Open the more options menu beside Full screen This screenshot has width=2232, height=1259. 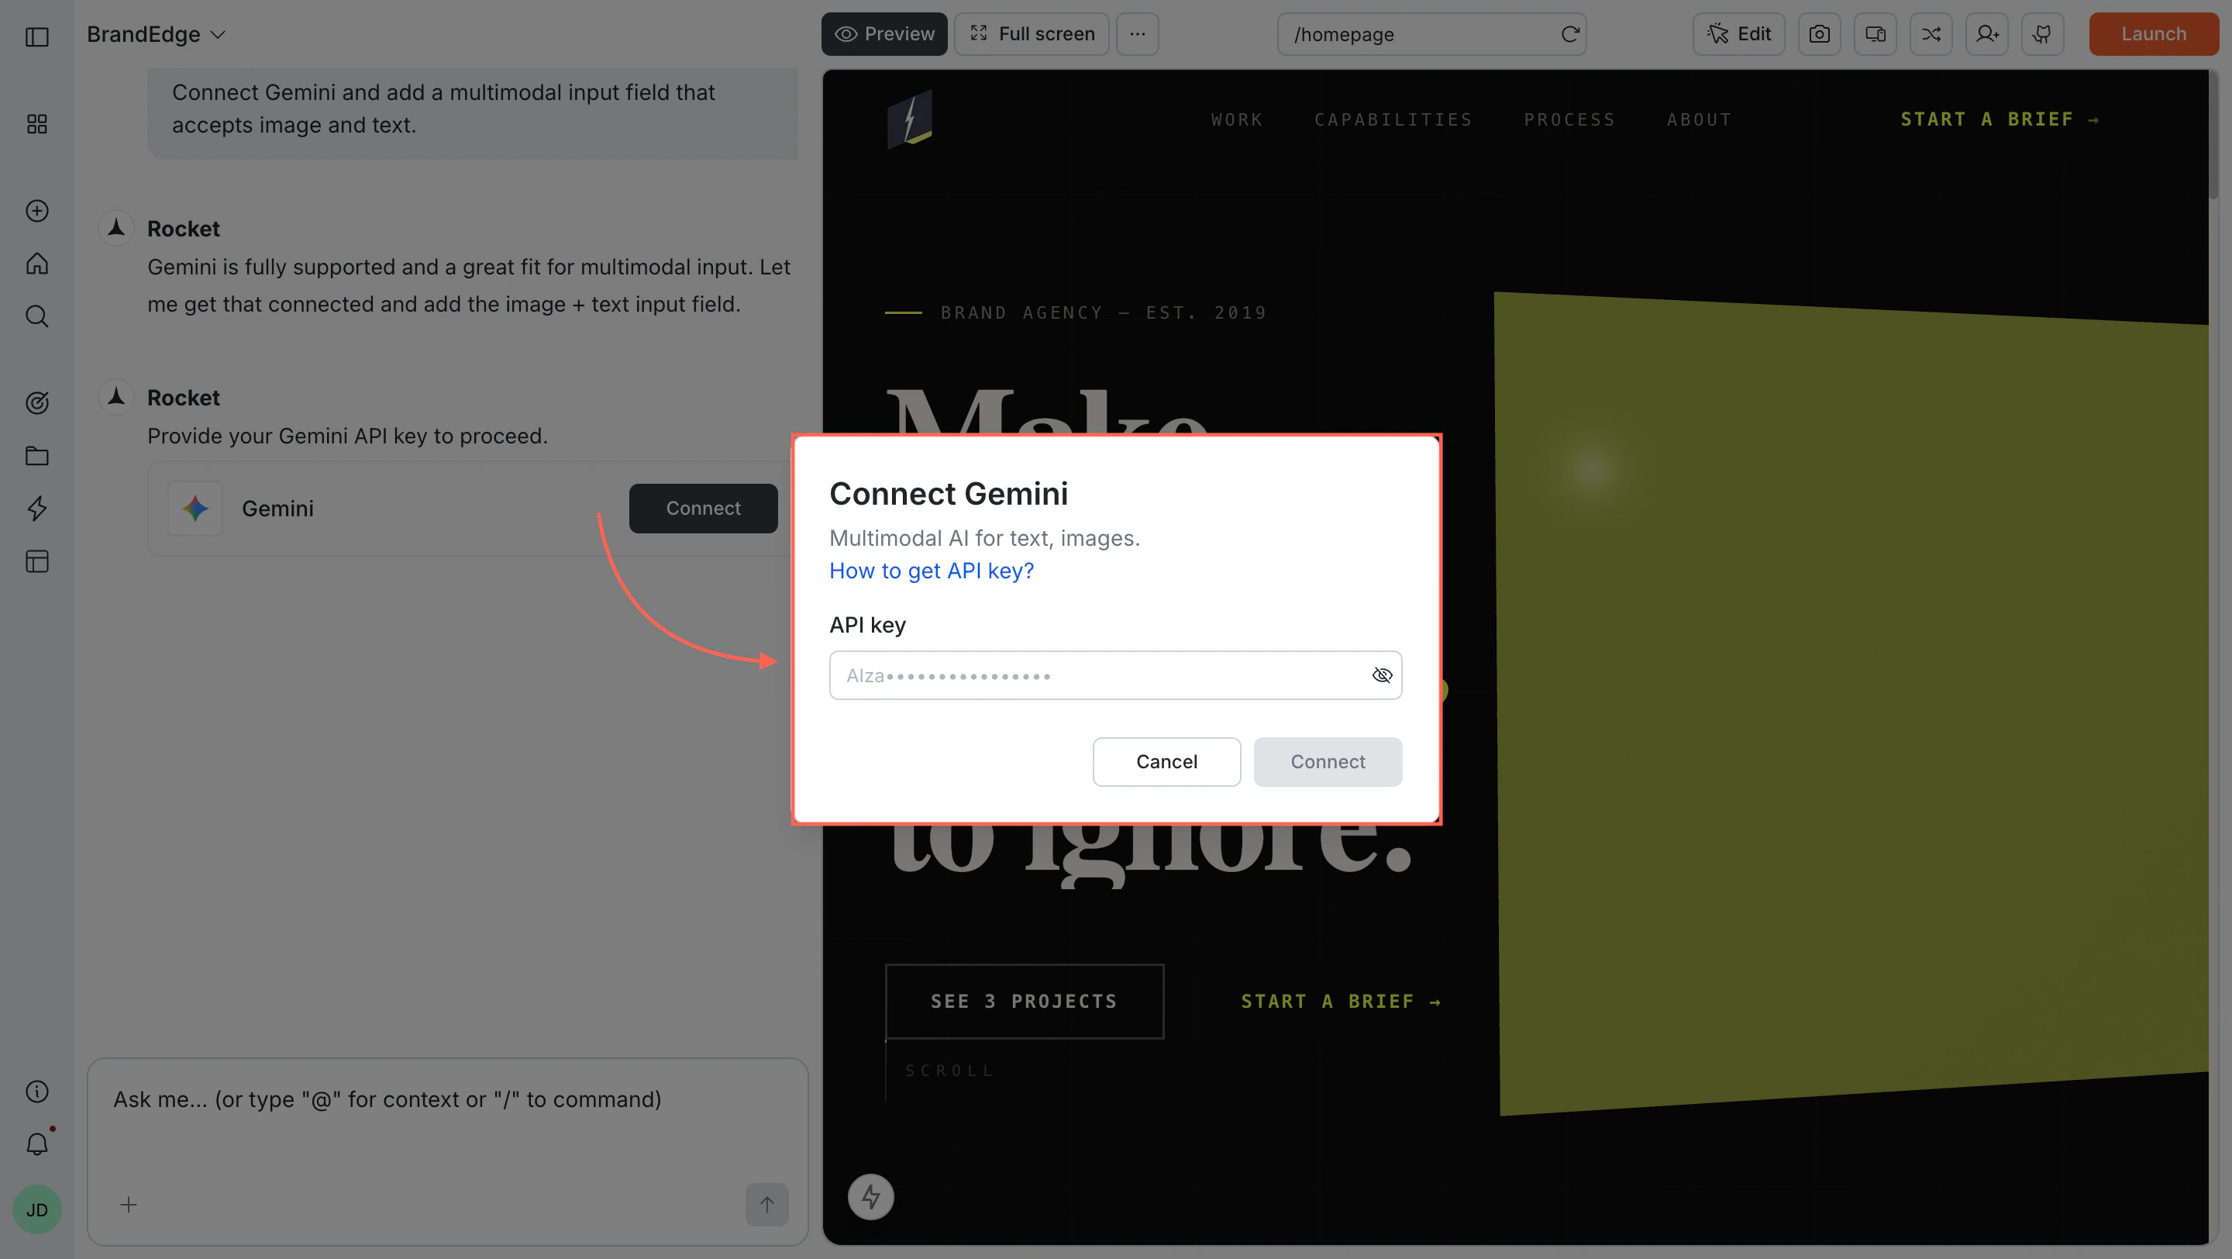click(1137, 34)
